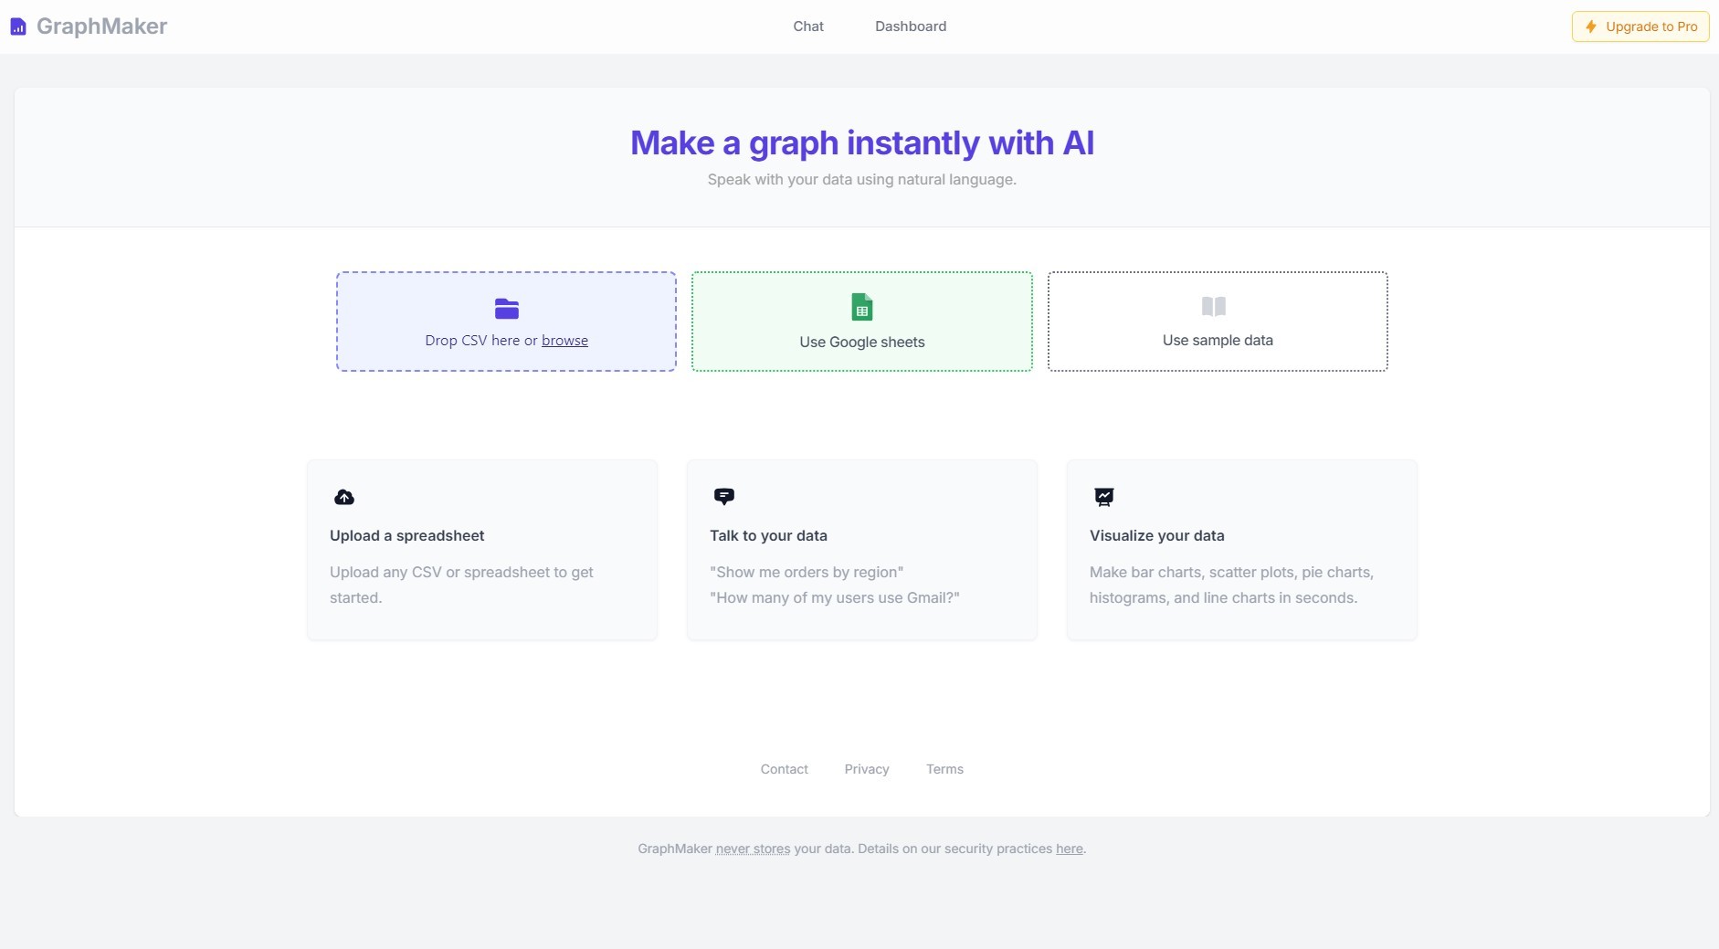The height and width of the screenshot is (949, 1719).
Task: Click the green Google Sheets icon
Action: [862, 307]
